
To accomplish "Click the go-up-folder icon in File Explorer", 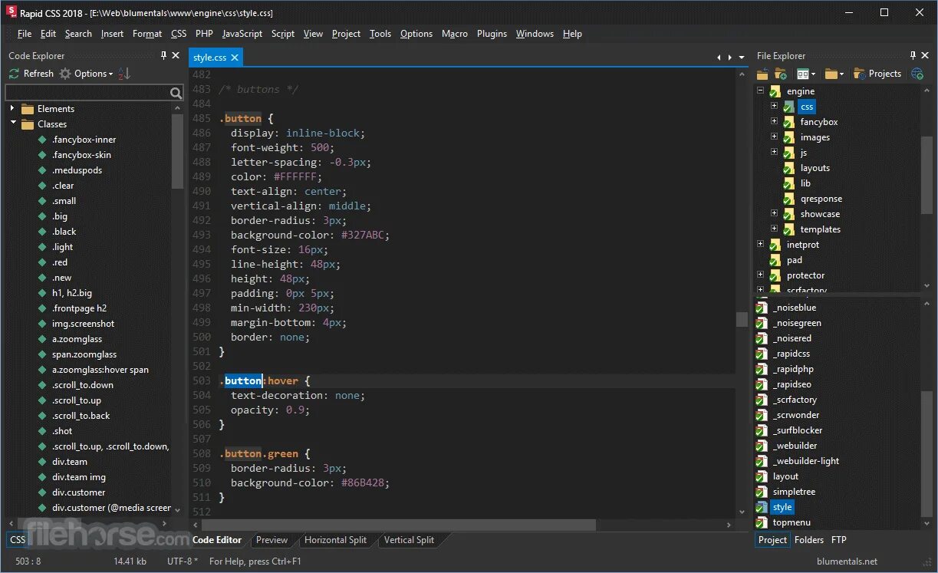I will pyautogui.click(x=762, y=74).
